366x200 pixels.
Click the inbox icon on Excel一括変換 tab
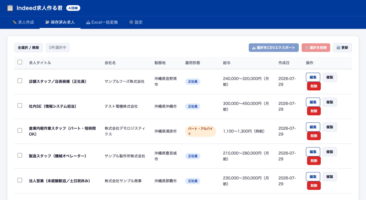click(x=88, y=22)
